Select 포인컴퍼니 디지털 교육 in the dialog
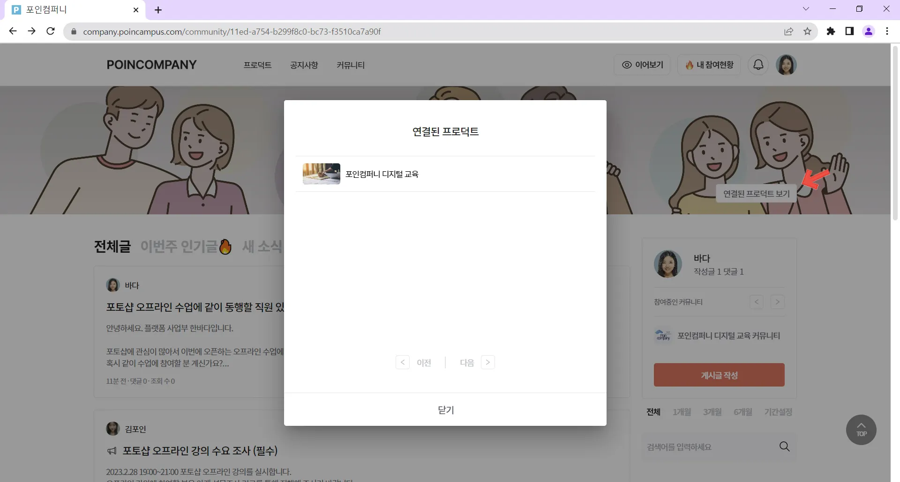This screenshot has width=900, height=482. [x=445, y=174]
